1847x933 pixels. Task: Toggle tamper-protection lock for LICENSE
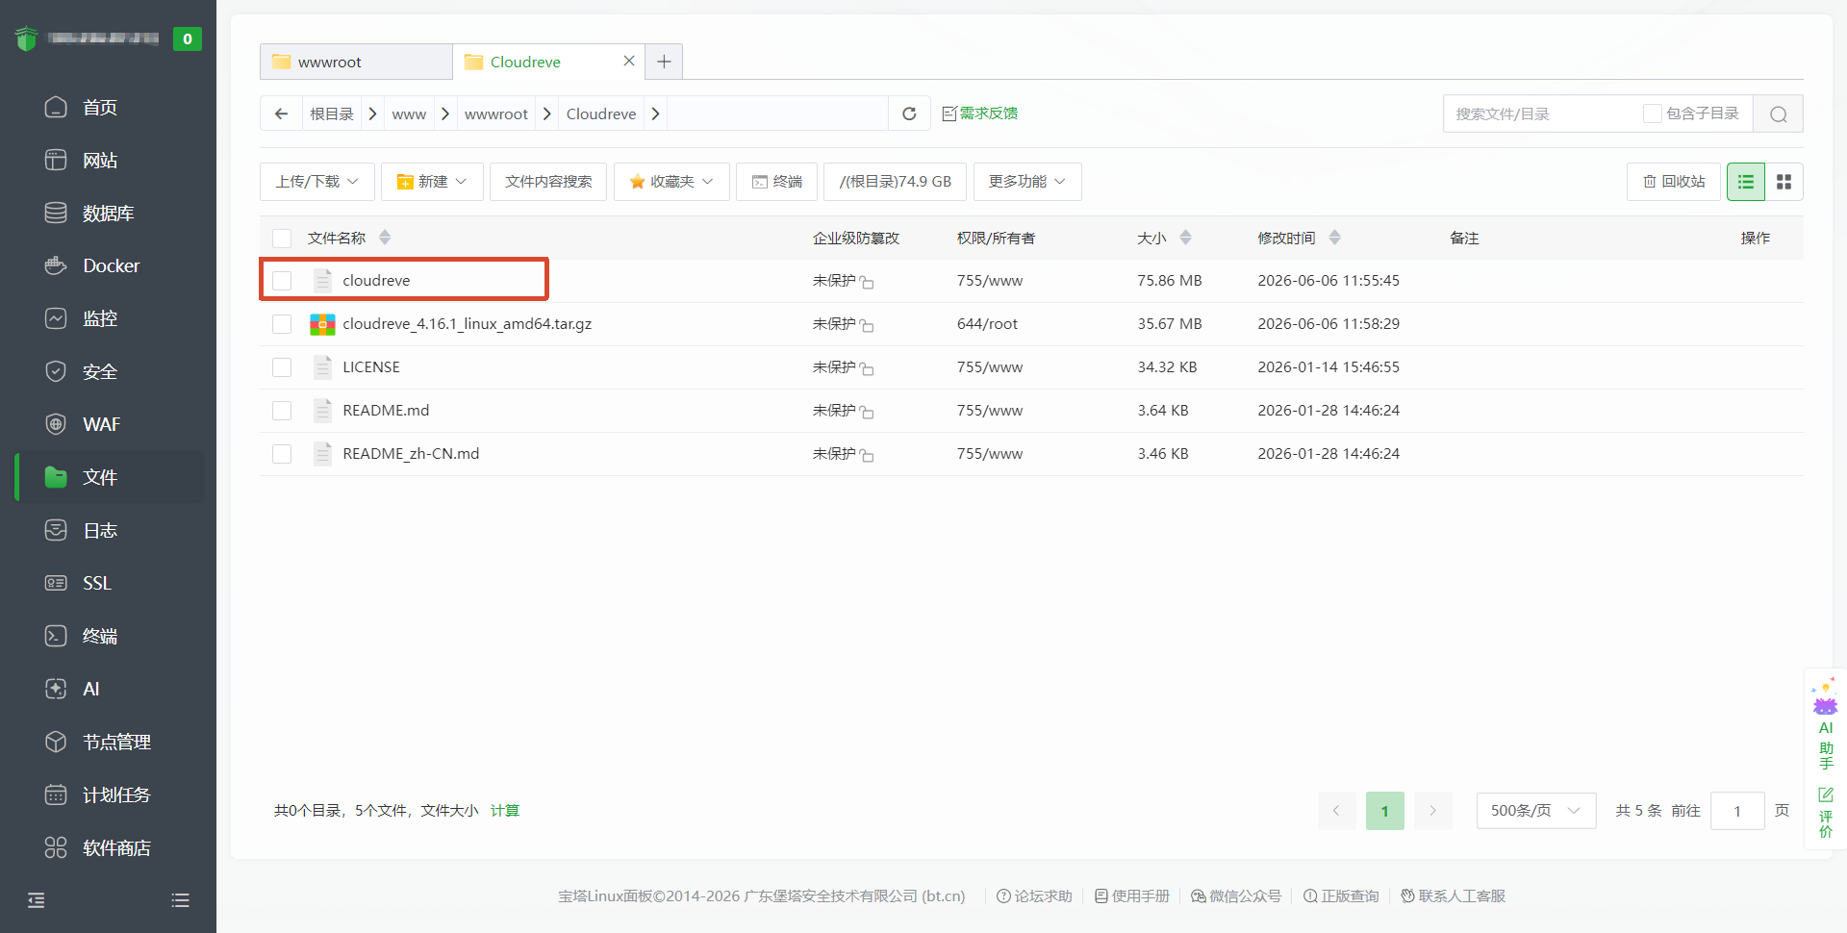(x=866, y=368)
